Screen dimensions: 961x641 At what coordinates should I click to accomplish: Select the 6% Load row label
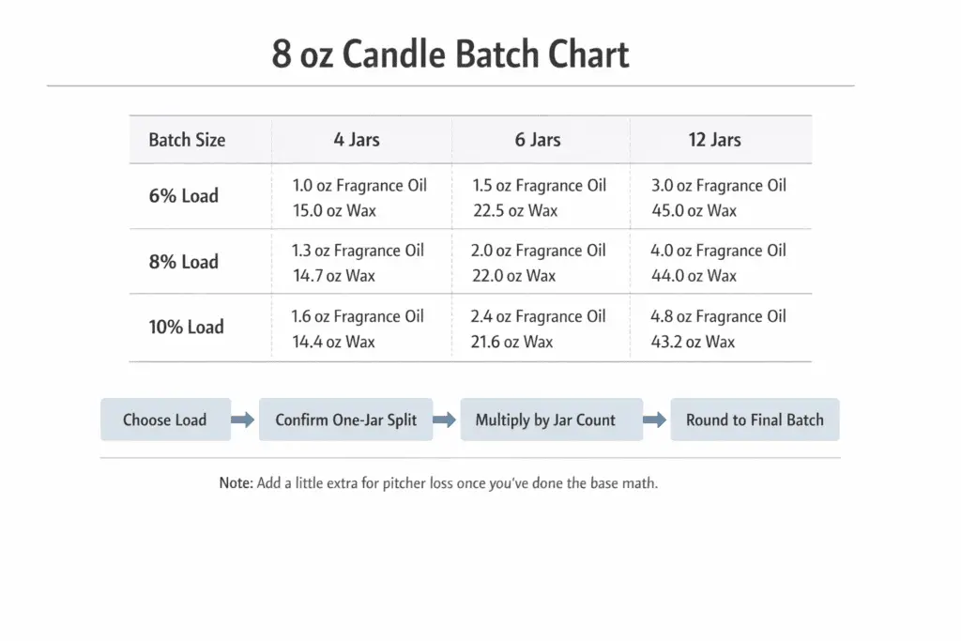click(183, 196)
